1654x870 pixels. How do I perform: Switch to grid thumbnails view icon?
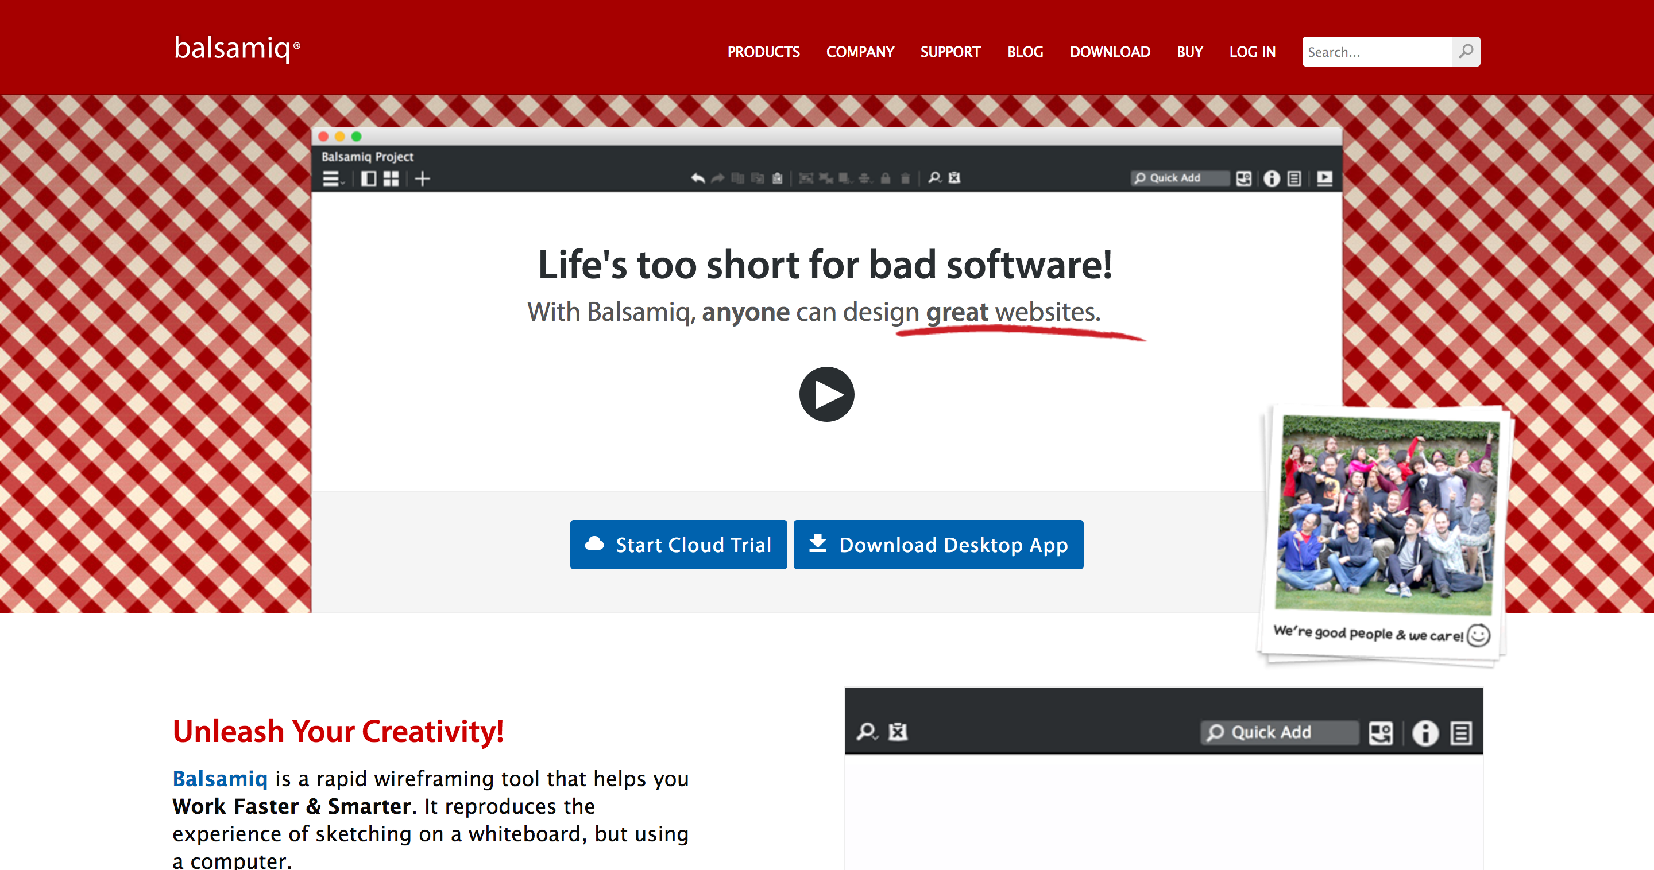[391, 178]
